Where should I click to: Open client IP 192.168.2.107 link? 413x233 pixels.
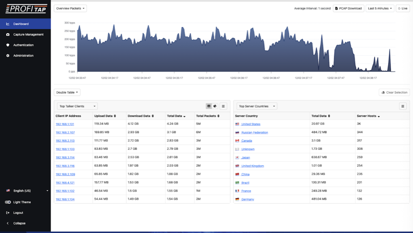[x=65, y=133]
